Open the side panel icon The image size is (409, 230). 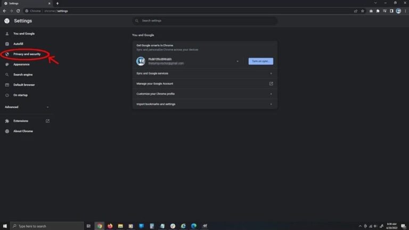point(391,11)
